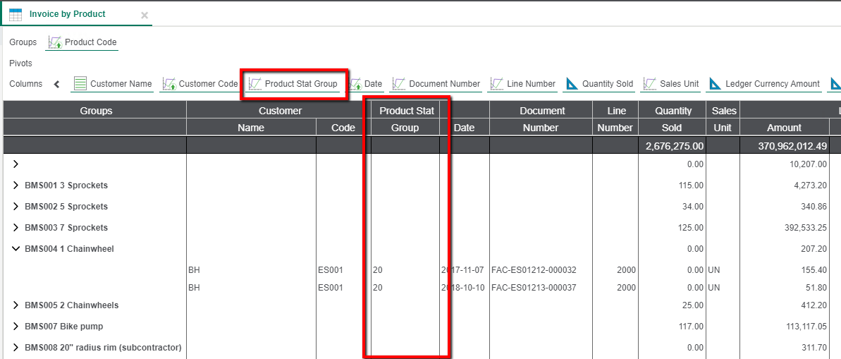Screen dimensions: 841x359
Task: Click the blue triangle icon for Quantity Sold
Action: tap(572, 84)
